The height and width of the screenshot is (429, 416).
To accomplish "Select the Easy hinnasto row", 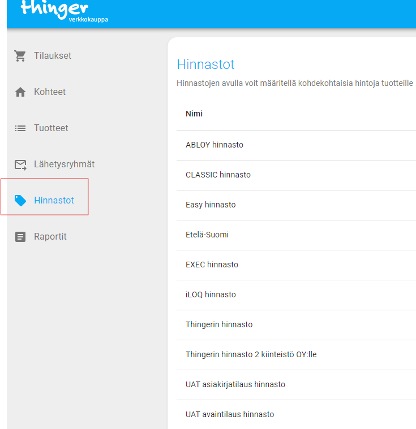I will 296,205.
